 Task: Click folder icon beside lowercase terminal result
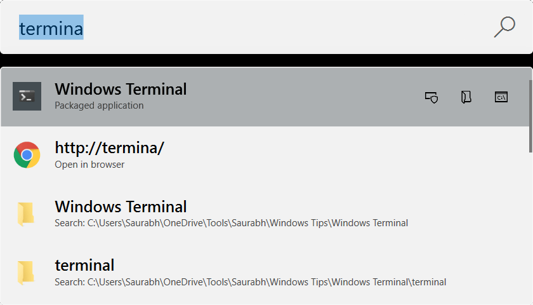[26, 272]
